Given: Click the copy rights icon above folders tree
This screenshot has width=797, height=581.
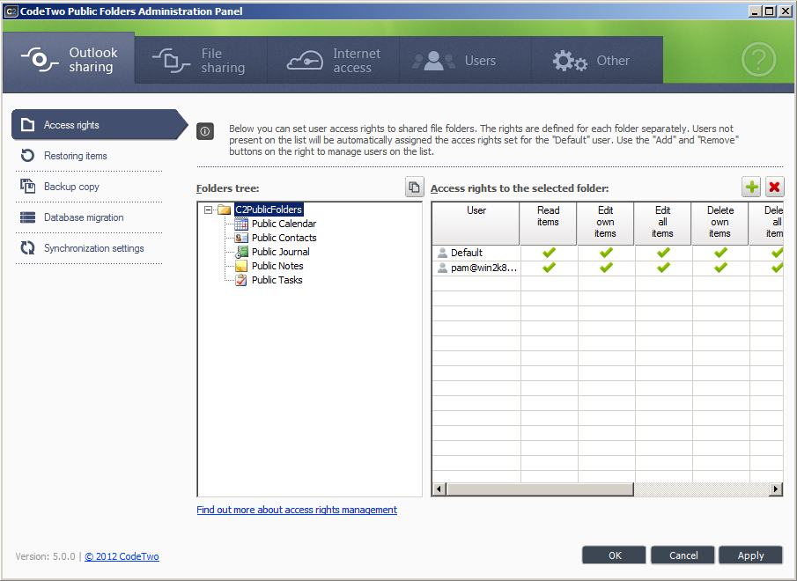Looking at the screenshot, I should click(x=414, y=187).
